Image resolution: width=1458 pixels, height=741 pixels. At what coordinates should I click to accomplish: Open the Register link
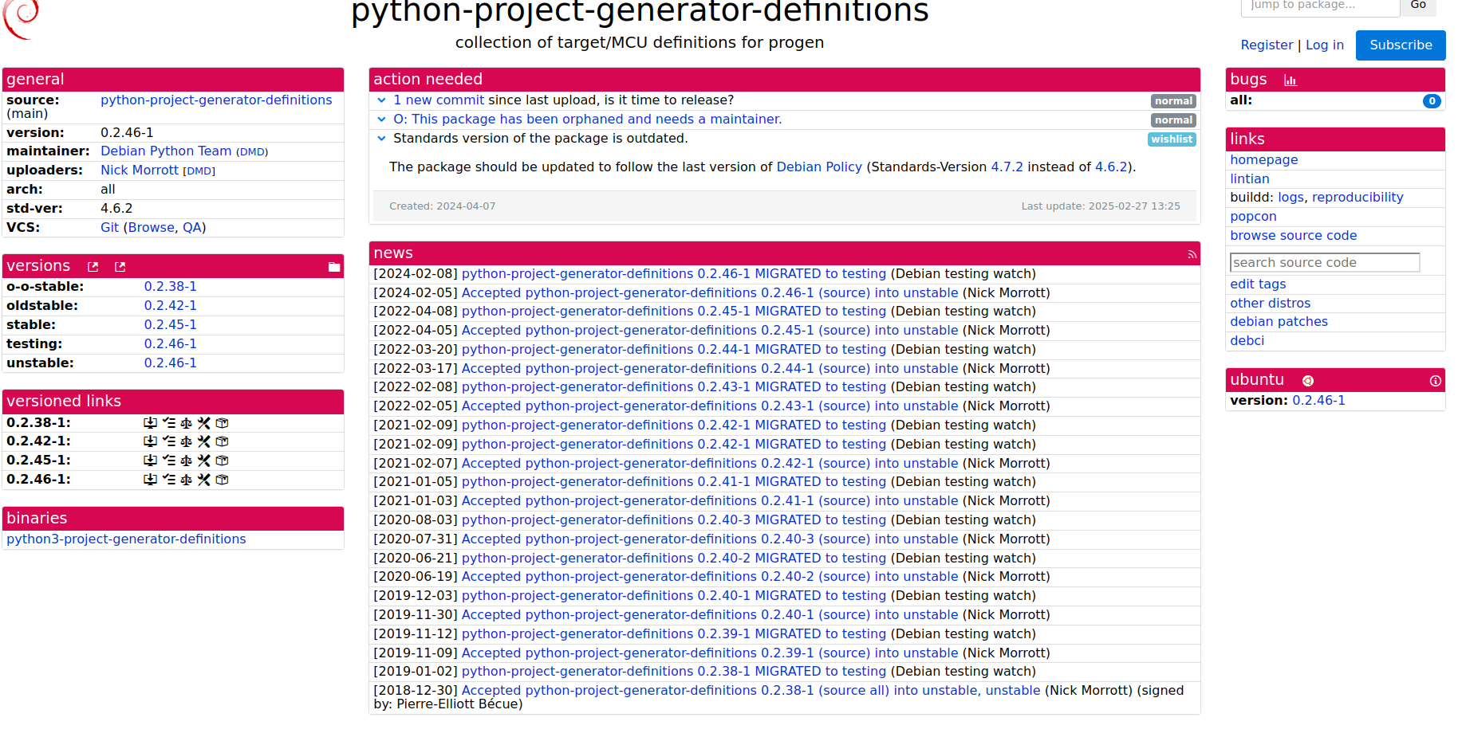(x=1267, y=45)
